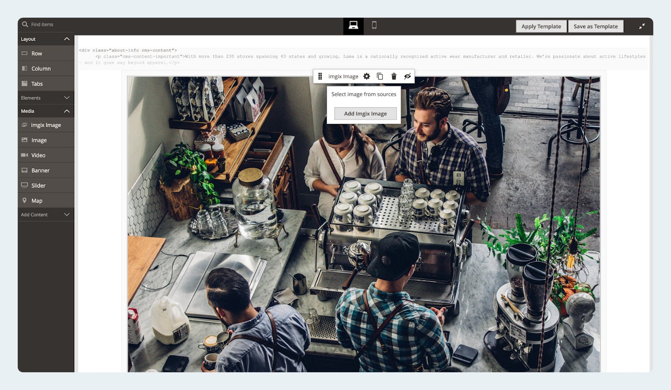Click Save as Template button
Image resolution: width=671 pixels, height=390 pixels.
pyautogui.click(x=596, y=27)
